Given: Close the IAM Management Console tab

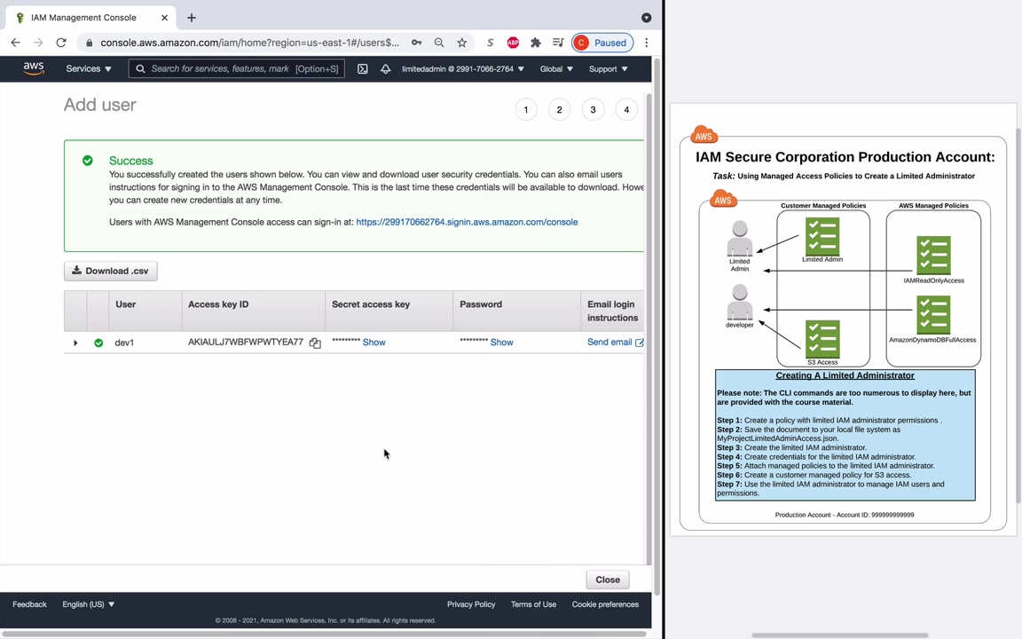Looking at the screenshot, I should click(x=164, y=18).
